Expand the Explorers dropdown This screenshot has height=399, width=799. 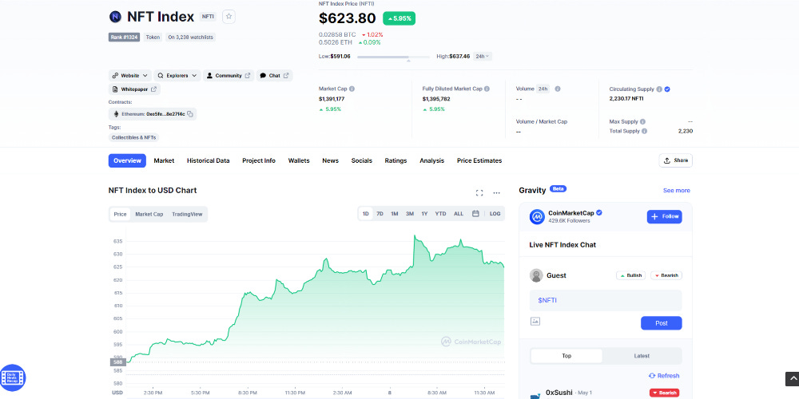(x=177, y=75)
